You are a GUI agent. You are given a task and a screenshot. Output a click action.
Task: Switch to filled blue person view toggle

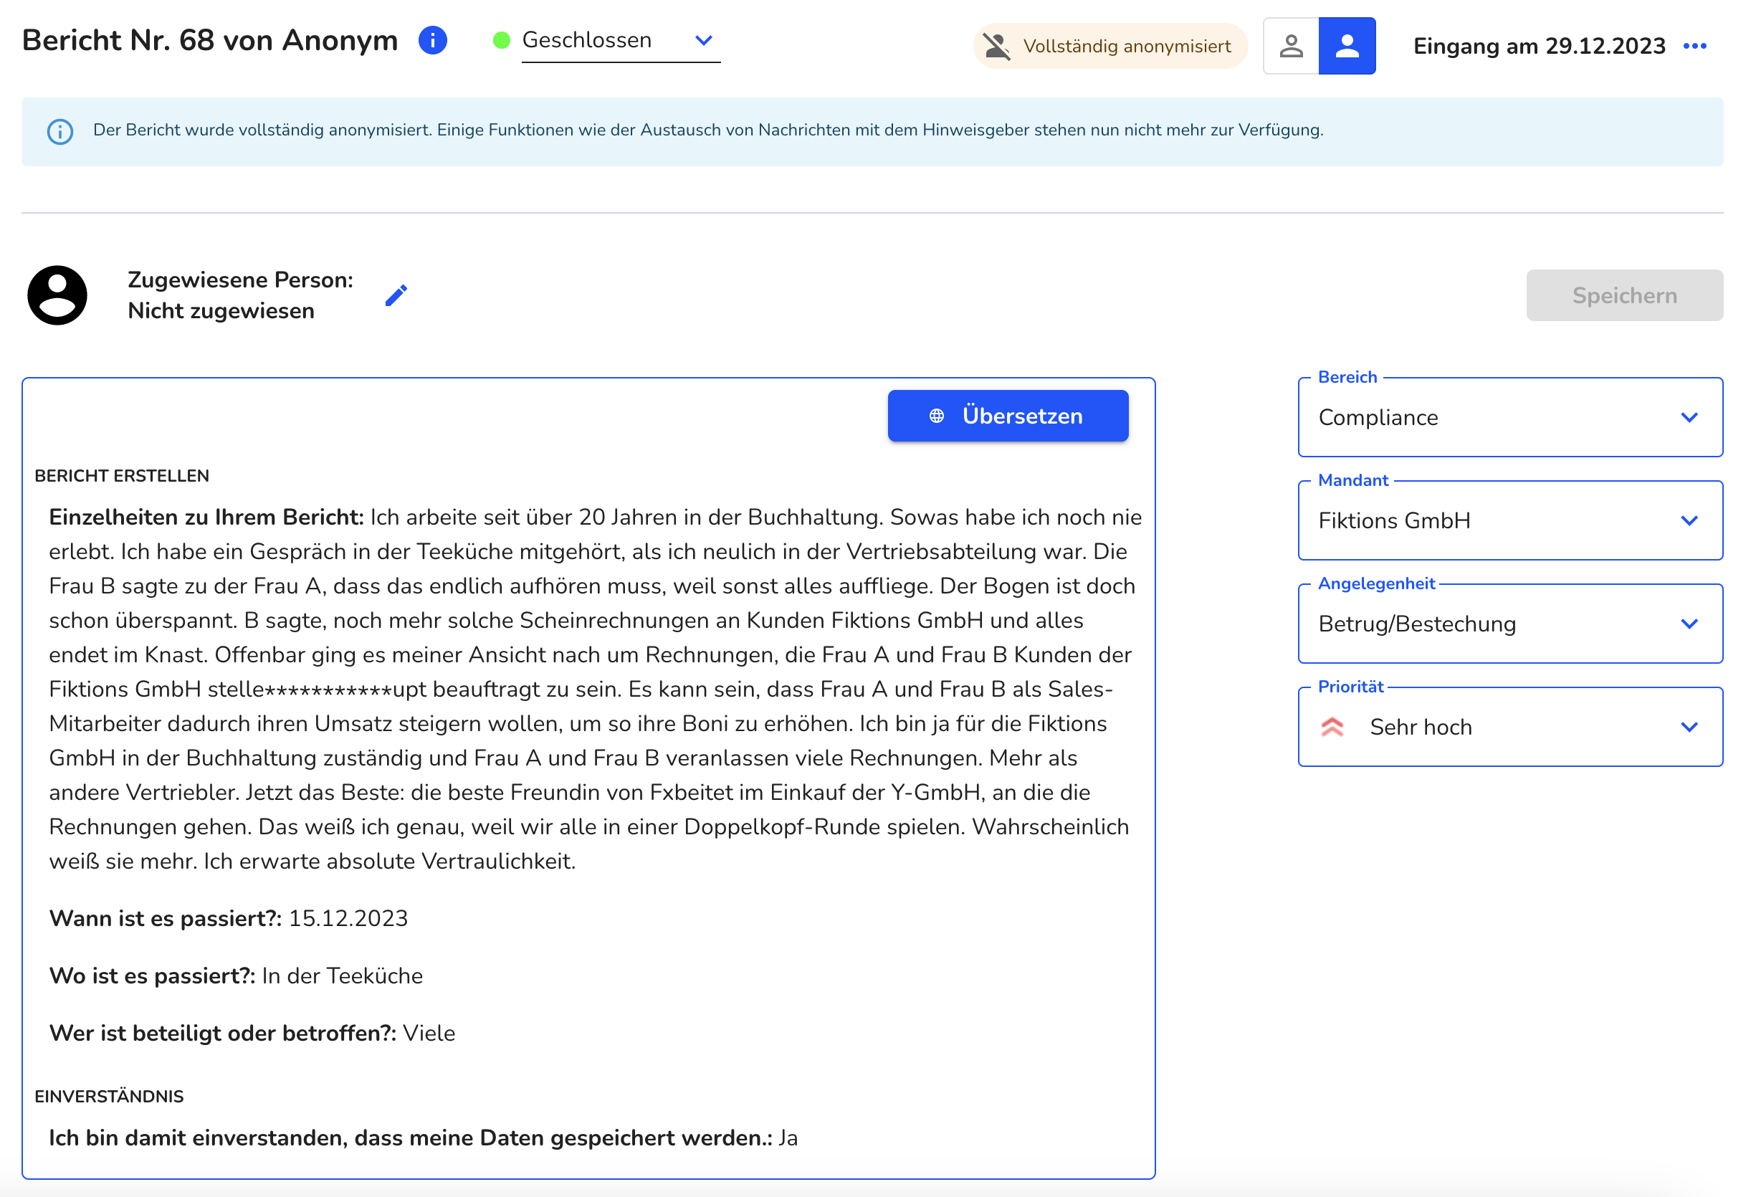pyautogui.click(x=1347, y=46)
